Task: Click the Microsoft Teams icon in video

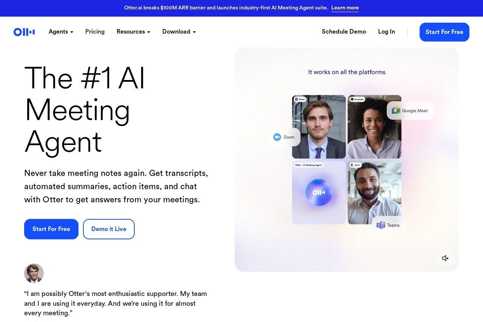Action: (x=381, y=225)
